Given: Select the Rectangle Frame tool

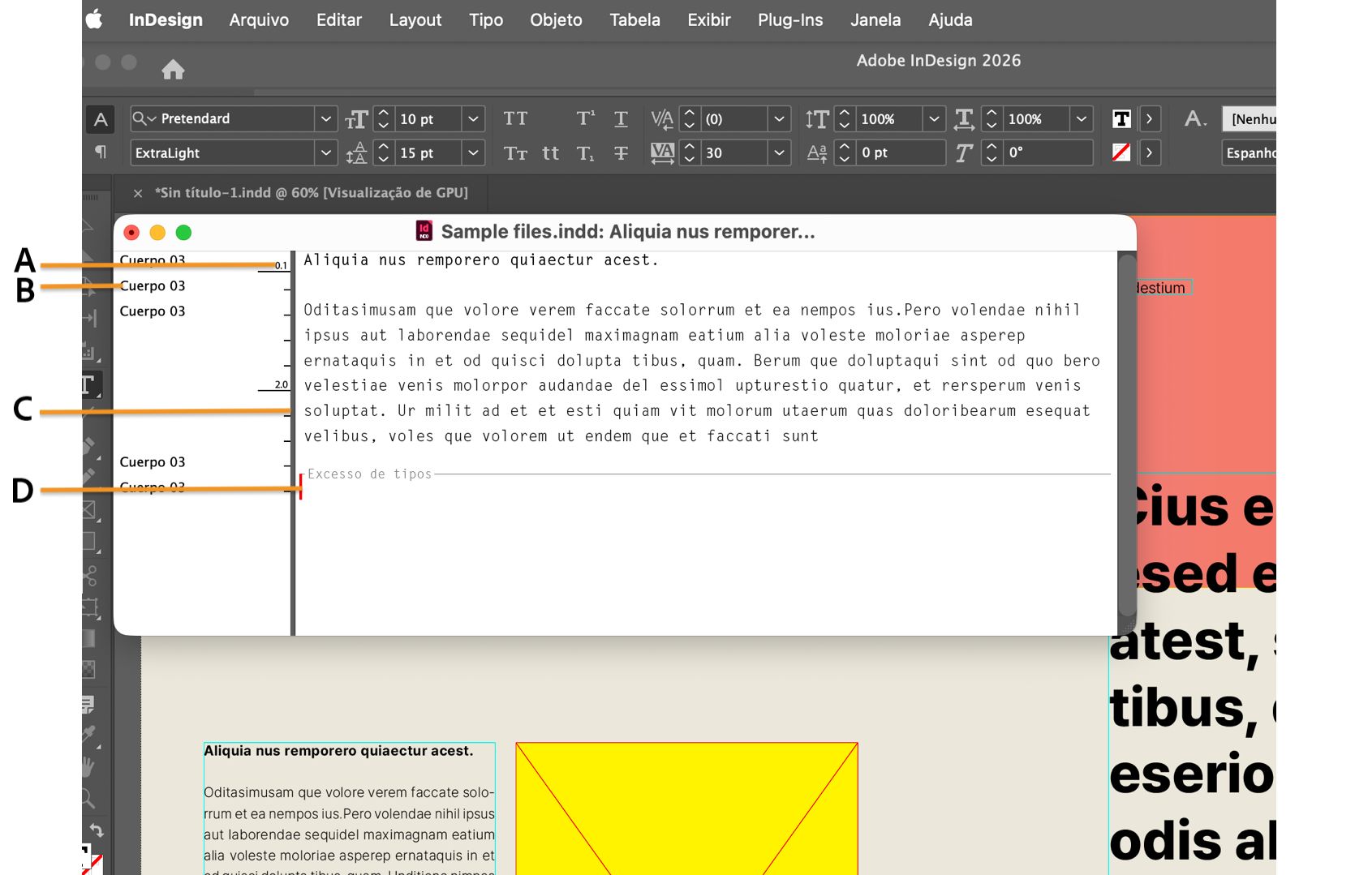Looking at the screenshot, I should tap(89, 510).
